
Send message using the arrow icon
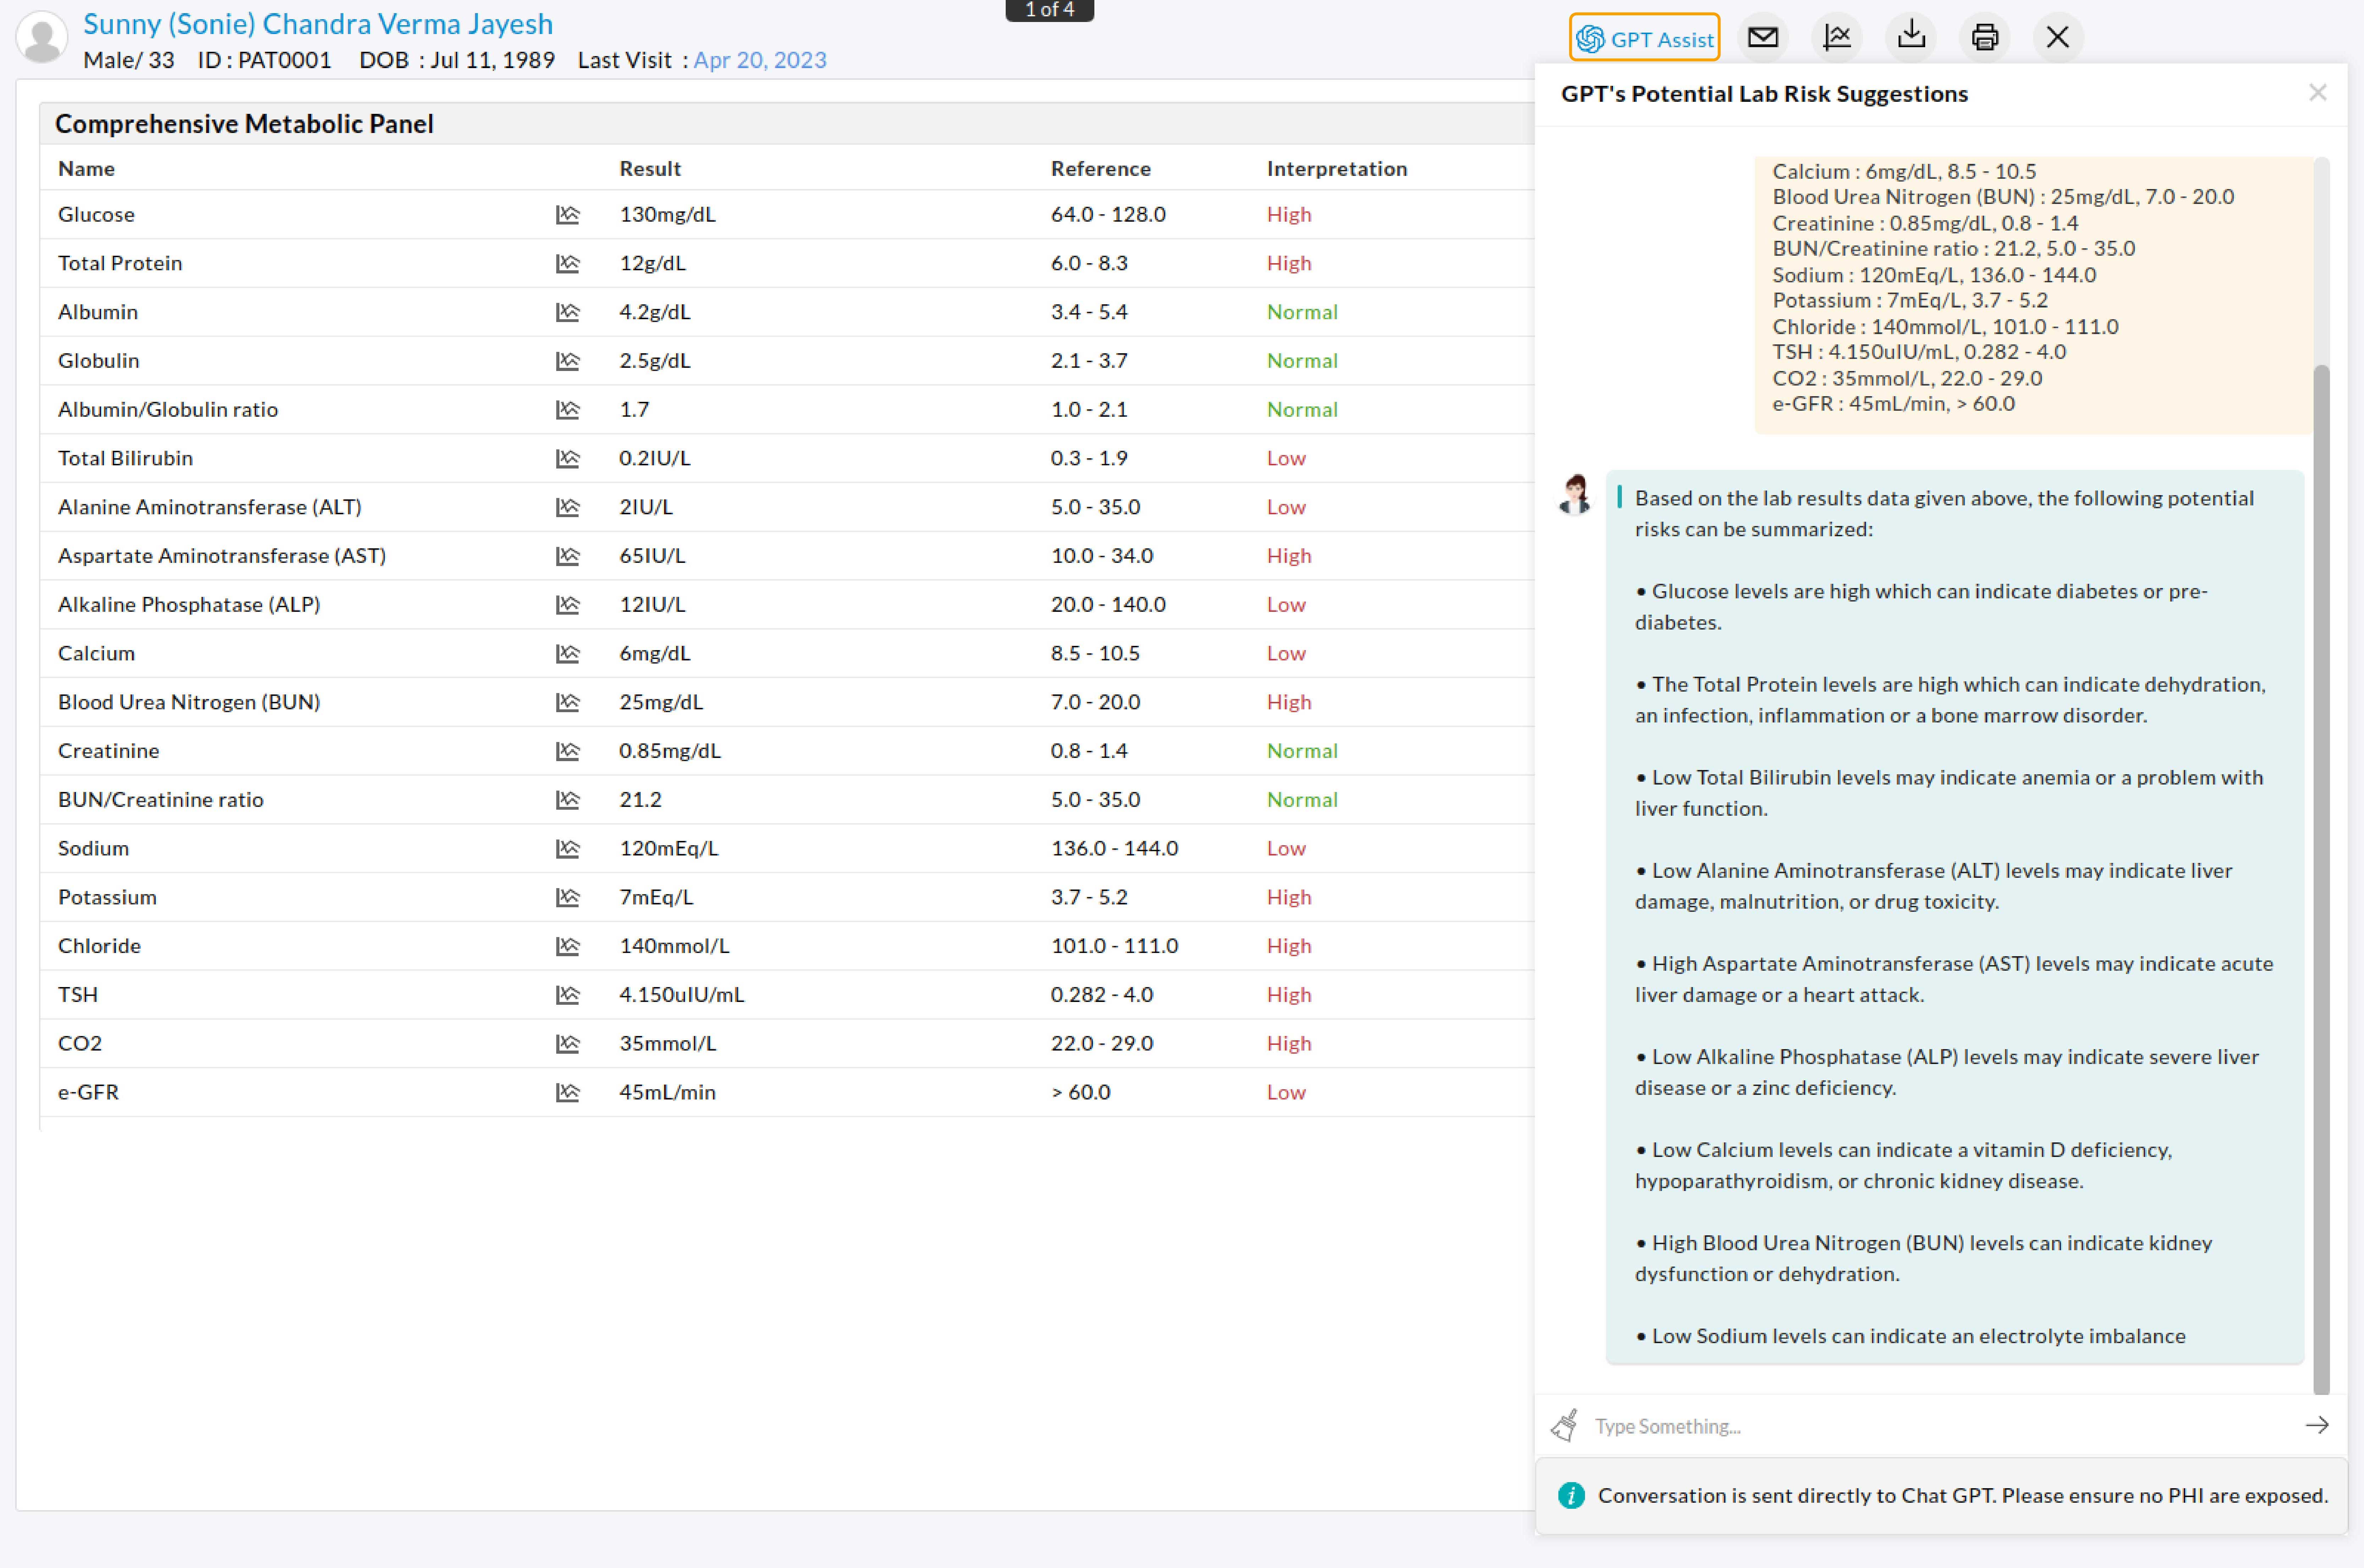[x=2316, y=1425]
